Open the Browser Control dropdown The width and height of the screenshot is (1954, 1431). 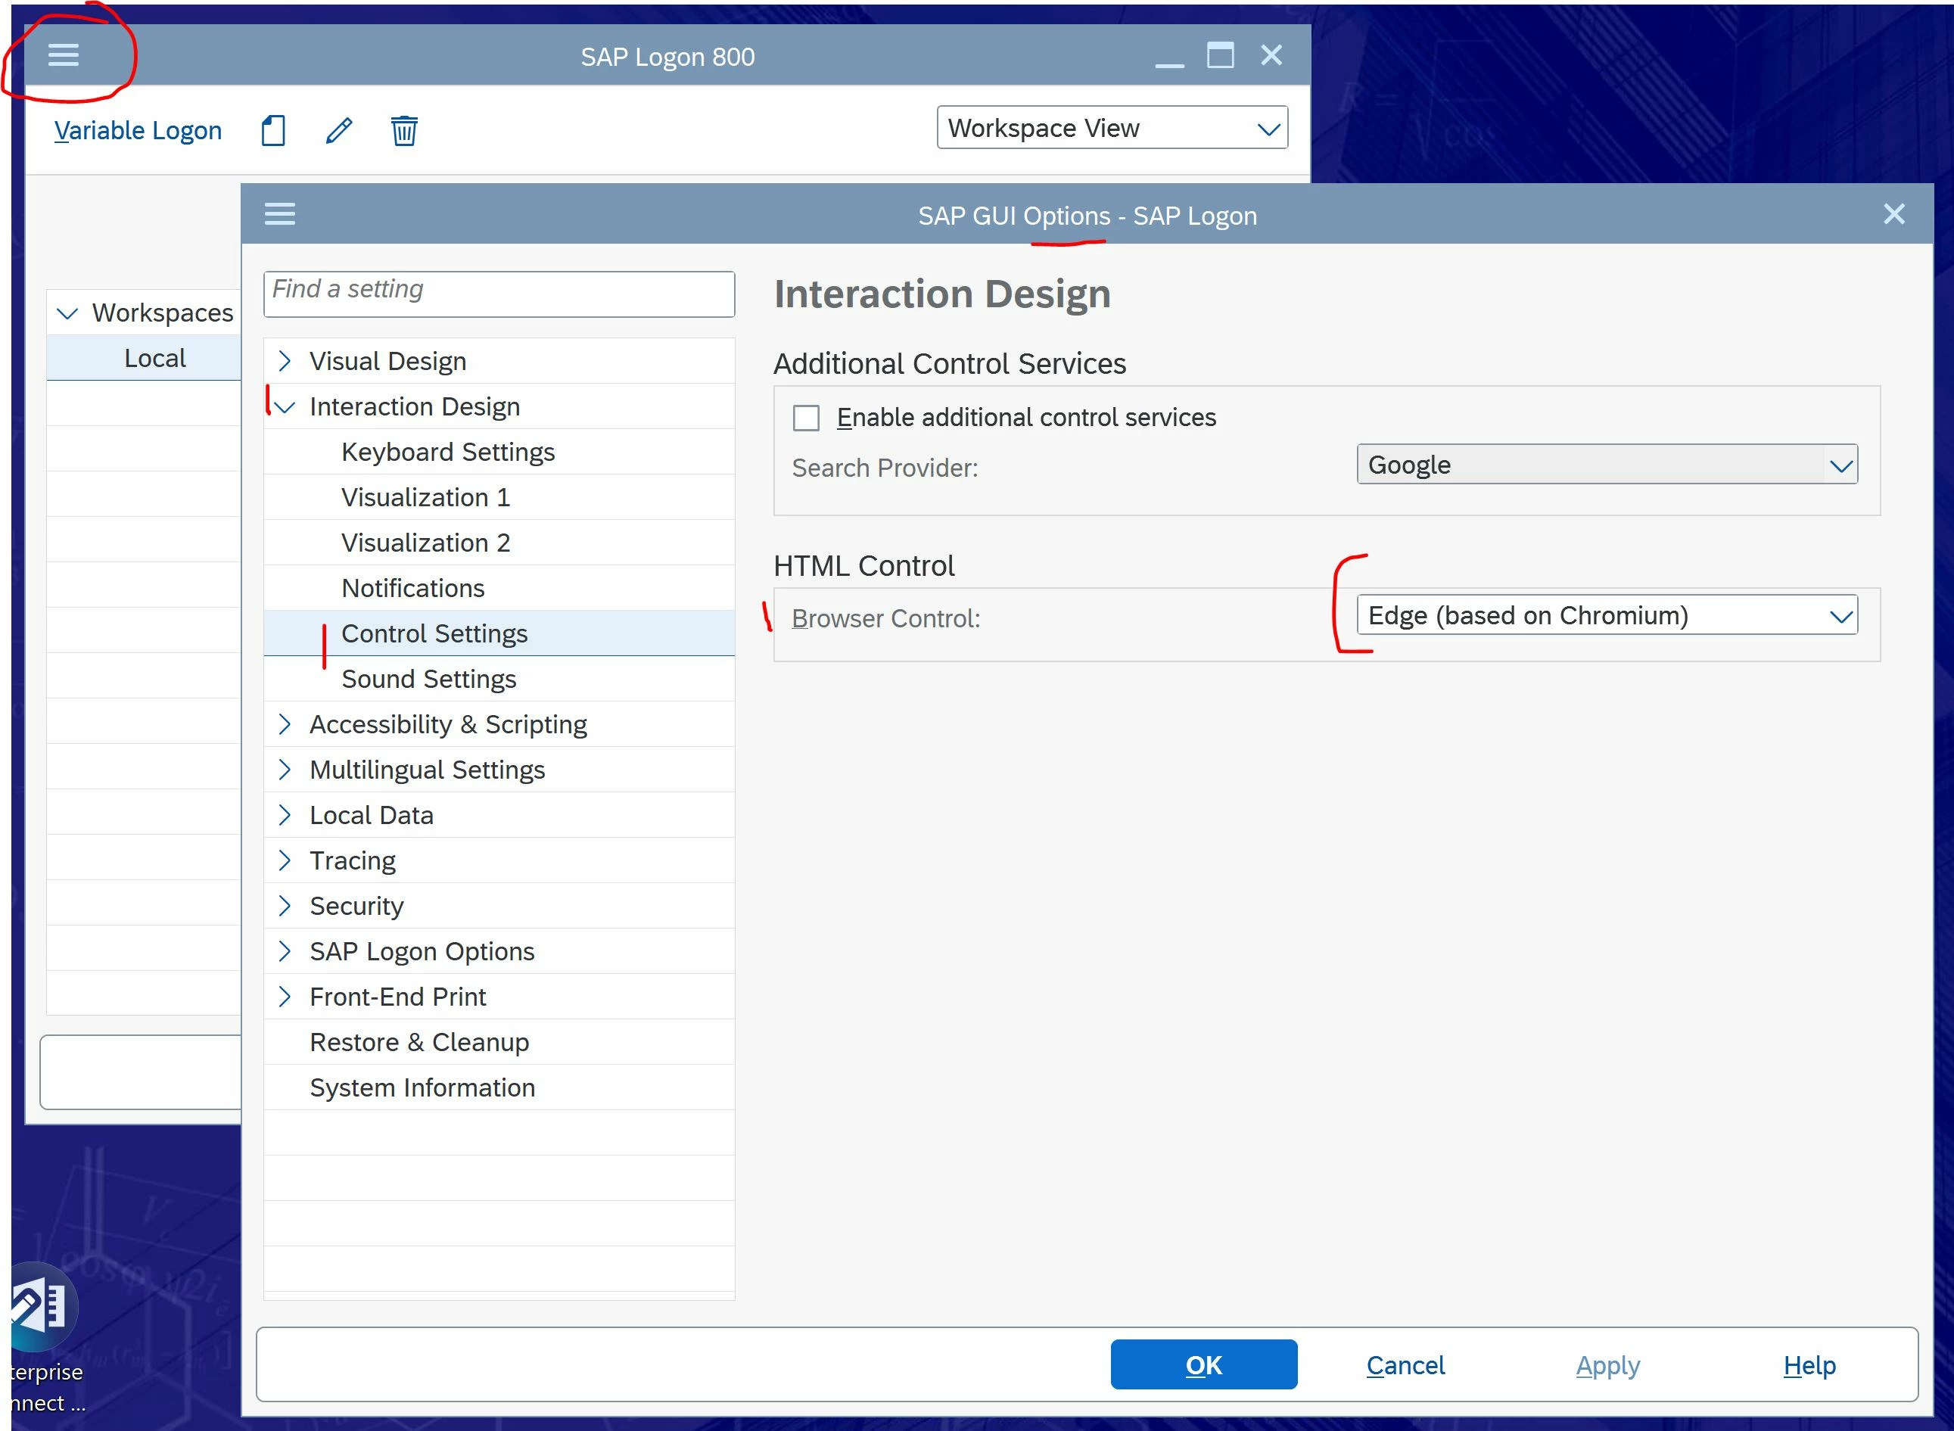click(1606, 616)
